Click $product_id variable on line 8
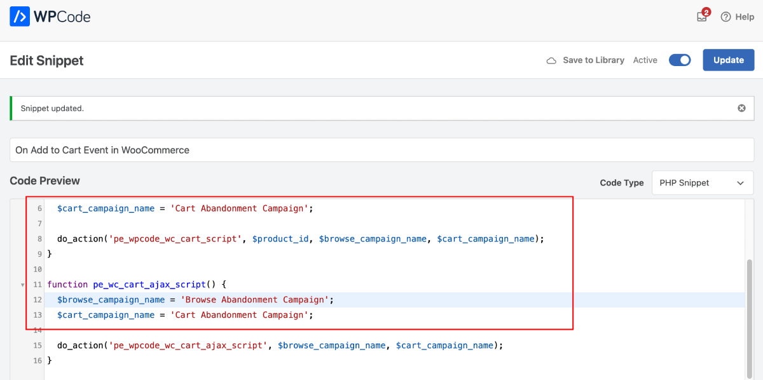The width and height of the screenshot is (763, 380). coord(280,239)
